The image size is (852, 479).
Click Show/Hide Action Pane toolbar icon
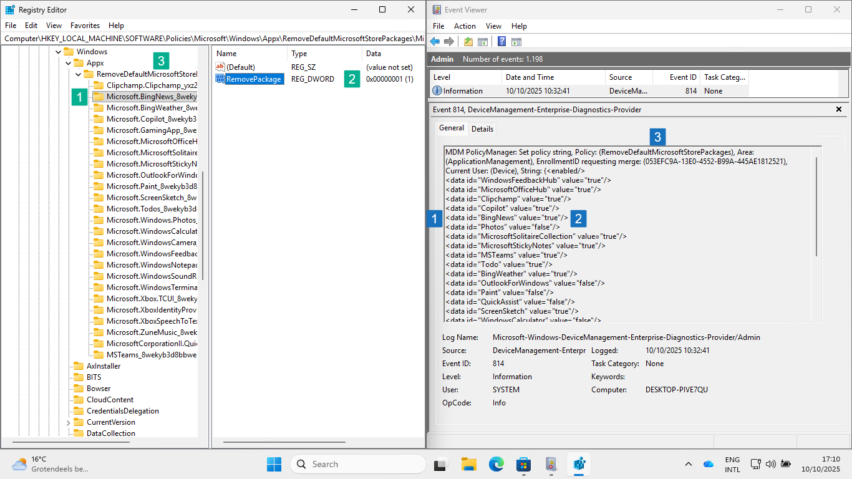pyautogui.click(x=516, y=42)
